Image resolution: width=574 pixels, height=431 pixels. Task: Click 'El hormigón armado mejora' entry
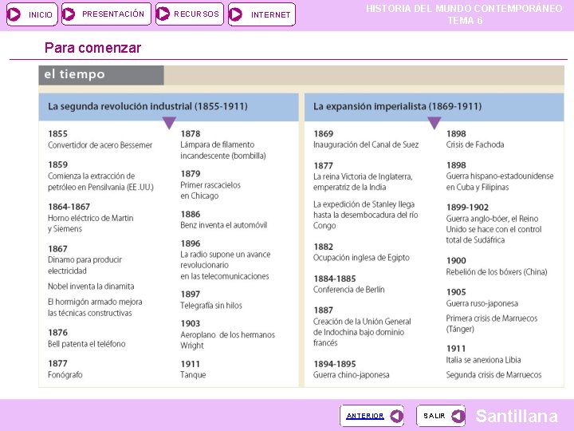pyautogui.click(x=95, y=307)
